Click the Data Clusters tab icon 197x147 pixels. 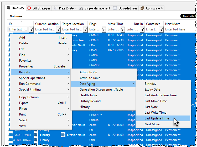pyautogui.click(x=55, y=8)
